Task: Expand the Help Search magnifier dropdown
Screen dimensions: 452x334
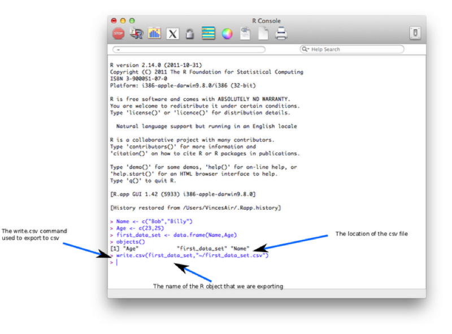Action: click(x=305, y=49)
